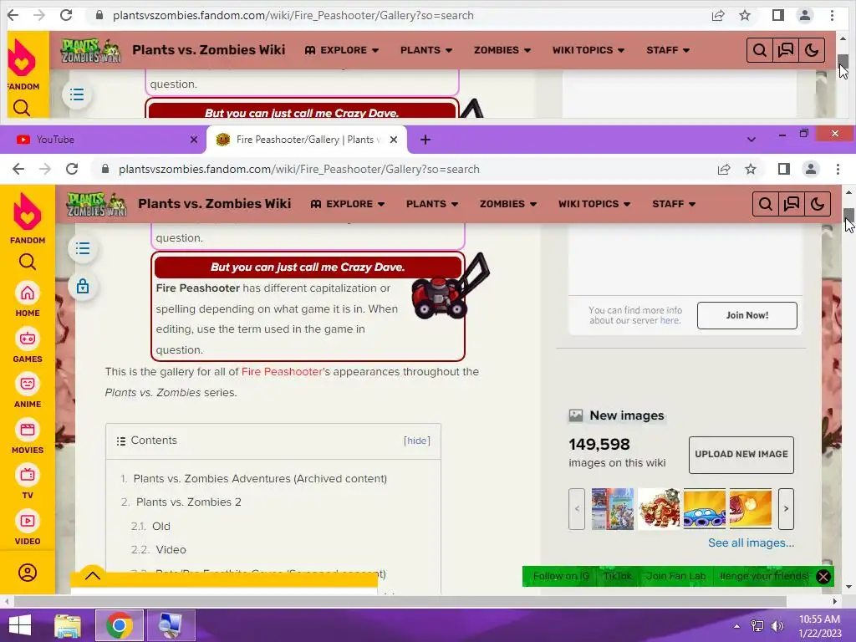This screenshot has height=642, width=856.
Task: Show next new images with right arrow
Action: click(x=786, y=509)
